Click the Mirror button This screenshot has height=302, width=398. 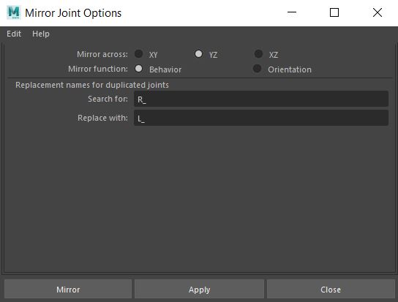click(x=68, y=290)
